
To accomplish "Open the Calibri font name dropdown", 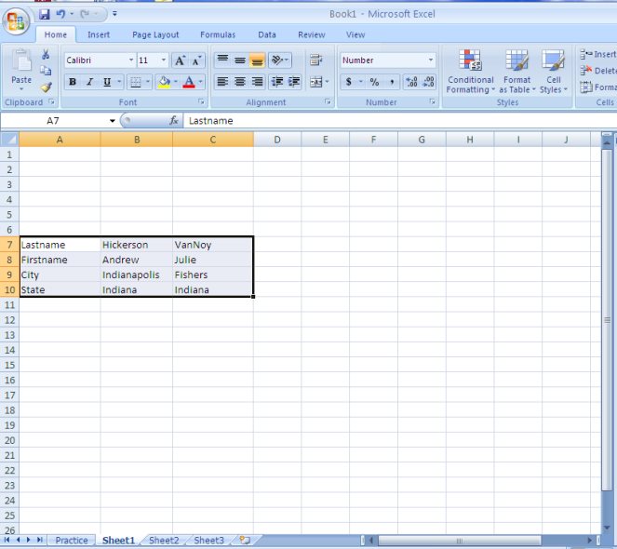I will point(131,60).
